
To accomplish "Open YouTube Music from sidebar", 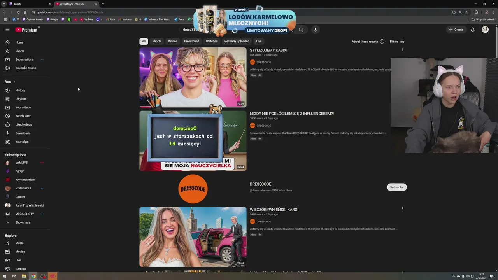I will click(x=25, y=68).
